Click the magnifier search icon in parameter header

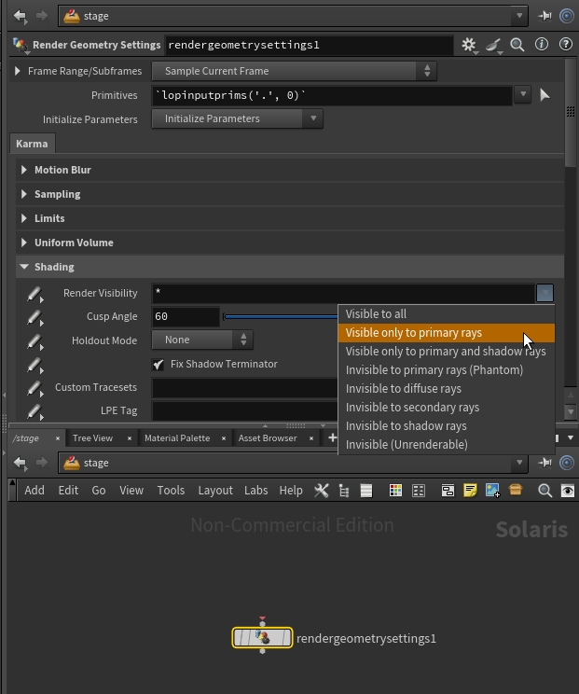pyautogui.click(x=517, y=45)
